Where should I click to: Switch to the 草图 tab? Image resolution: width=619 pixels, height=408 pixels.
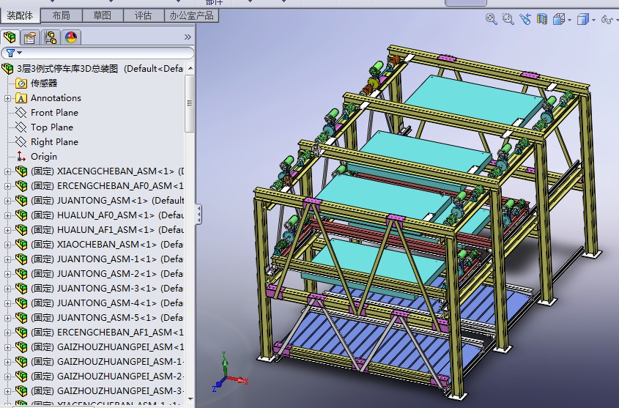103,15
